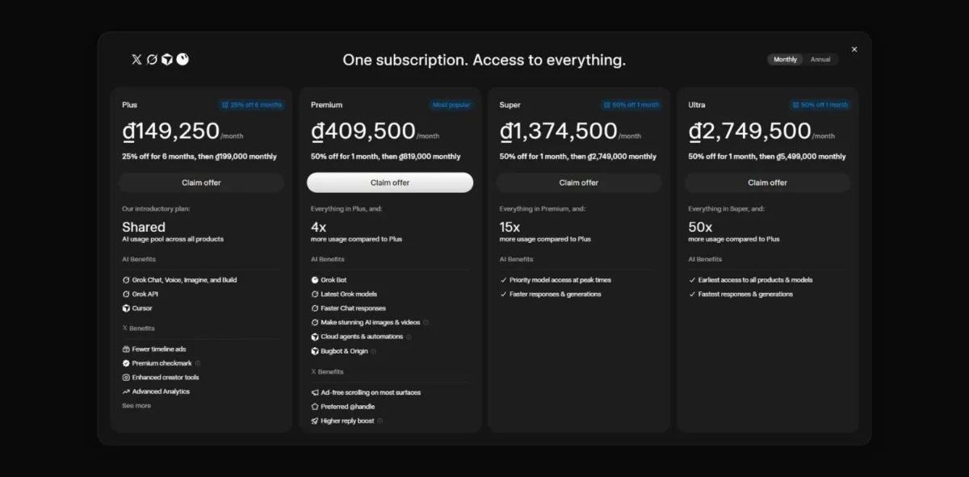
Task: Click info icon after Premium checkmark
Action: tap(198, 363)
